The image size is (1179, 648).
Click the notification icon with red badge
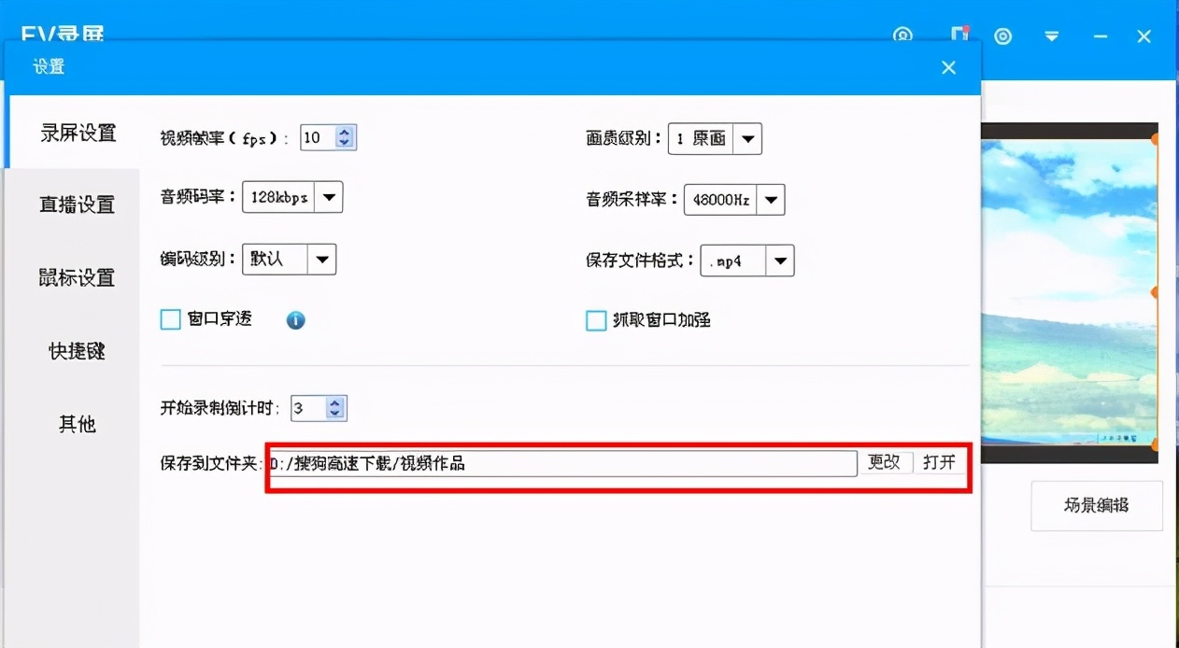pos(959,35)
